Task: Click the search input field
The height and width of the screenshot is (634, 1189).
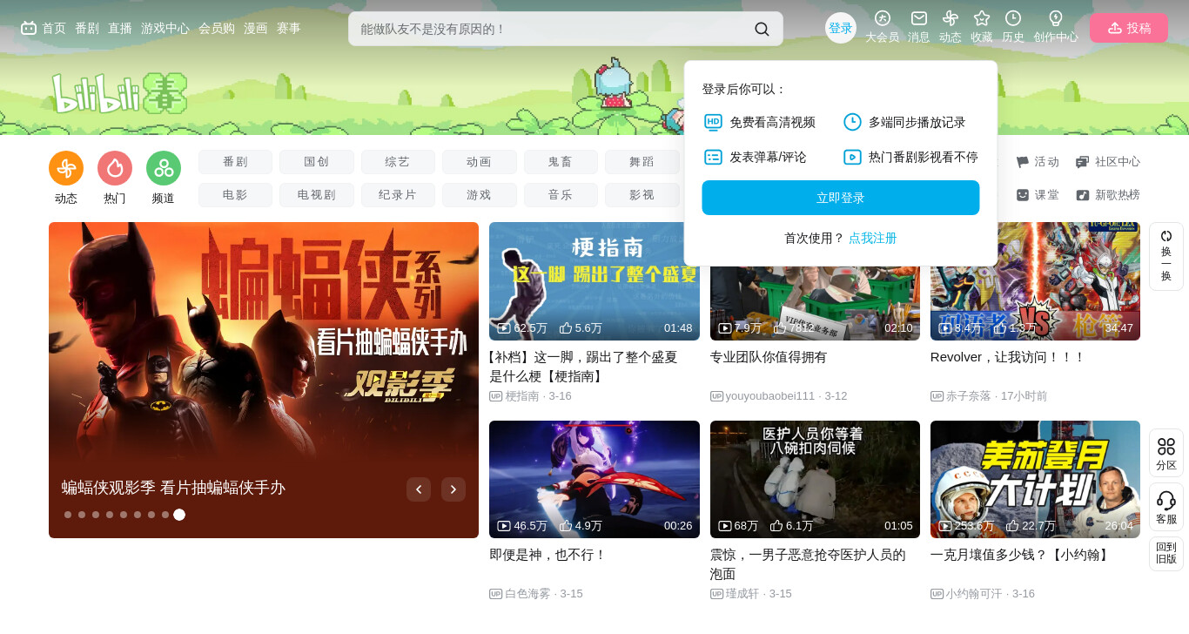Action: coord(550,29)
